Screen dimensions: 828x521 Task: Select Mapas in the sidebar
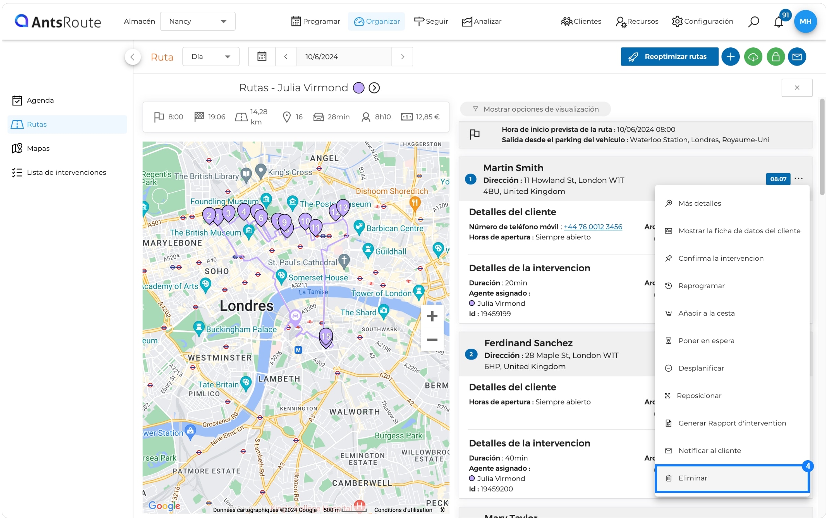coord(67,148)
